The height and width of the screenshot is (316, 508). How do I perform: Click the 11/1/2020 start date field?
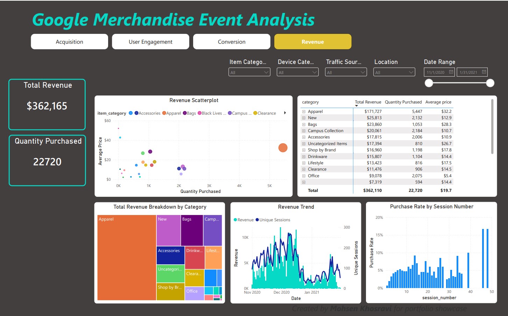(x=439, y=72)
